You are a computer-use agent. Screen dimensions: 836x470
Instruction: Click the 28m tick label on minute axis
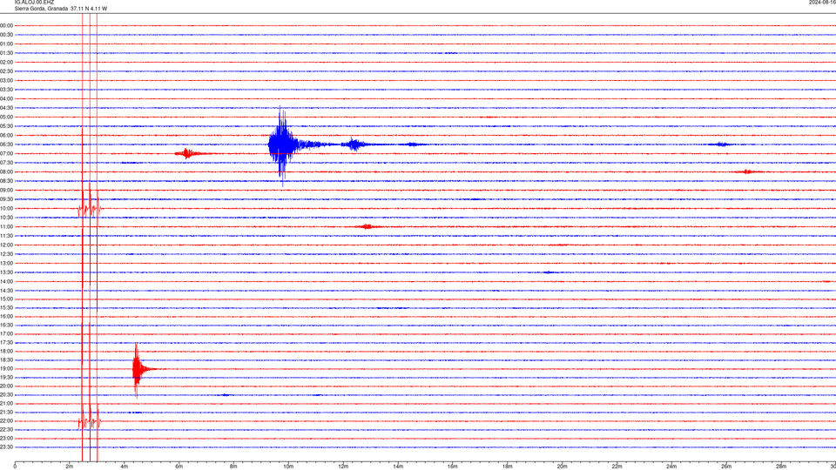[781, 467]
